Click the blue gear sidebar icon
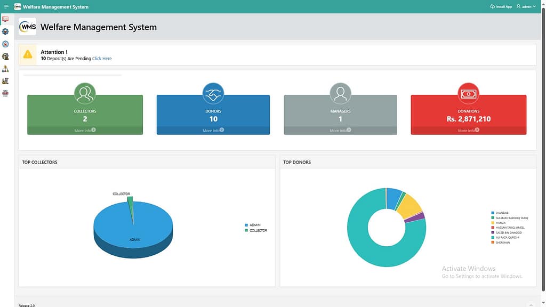 [5, 31]
